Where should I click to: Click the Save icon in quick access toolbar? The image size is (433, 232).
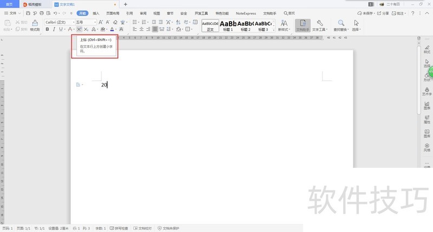[28, 13]
